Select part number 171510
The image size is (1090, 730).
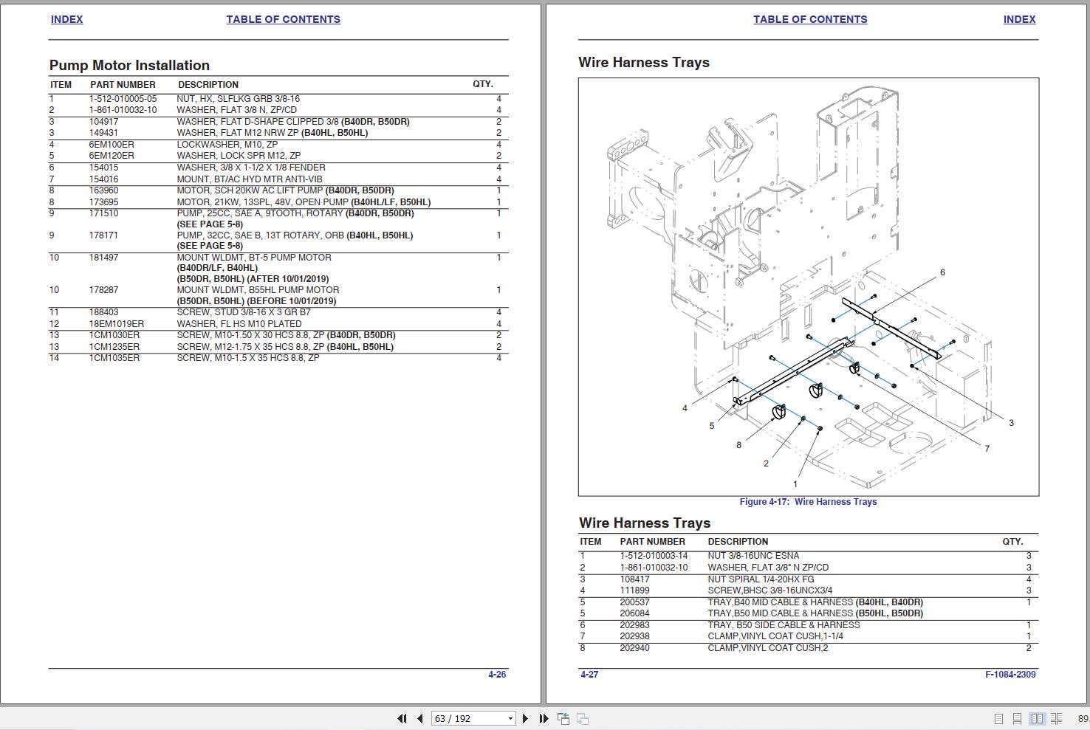click(103, 213)
